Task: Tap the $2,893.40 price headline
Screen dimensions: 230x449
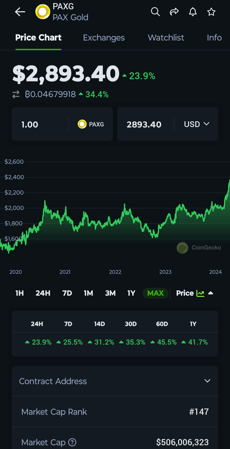Action: point(65,74)
